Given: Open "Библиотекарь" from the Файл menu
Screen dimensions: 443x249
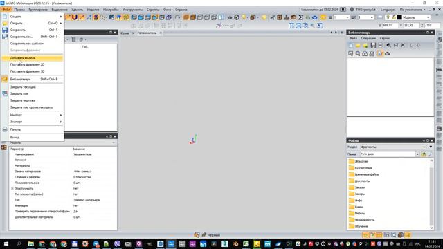Looking at the screenshot, I should (x=32, y=79).
